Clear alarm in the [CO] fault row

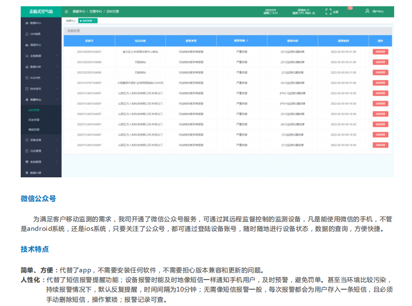pyautogui.click(x=380, y=145)
